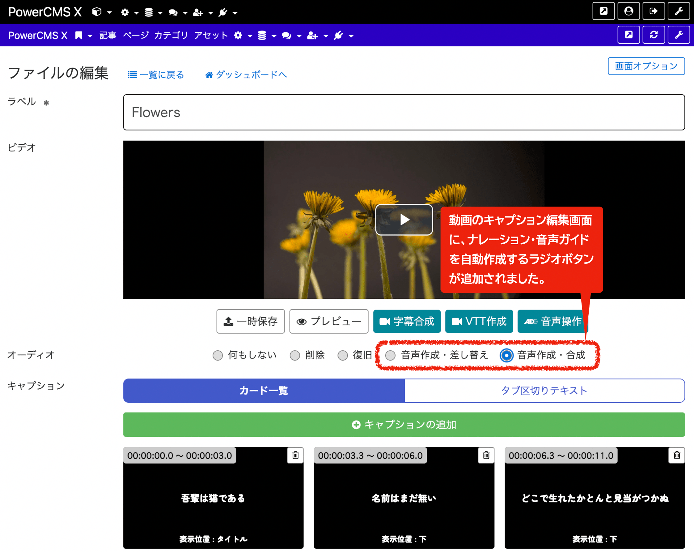Open the user account icon in top toolbar

coord(628,11)
